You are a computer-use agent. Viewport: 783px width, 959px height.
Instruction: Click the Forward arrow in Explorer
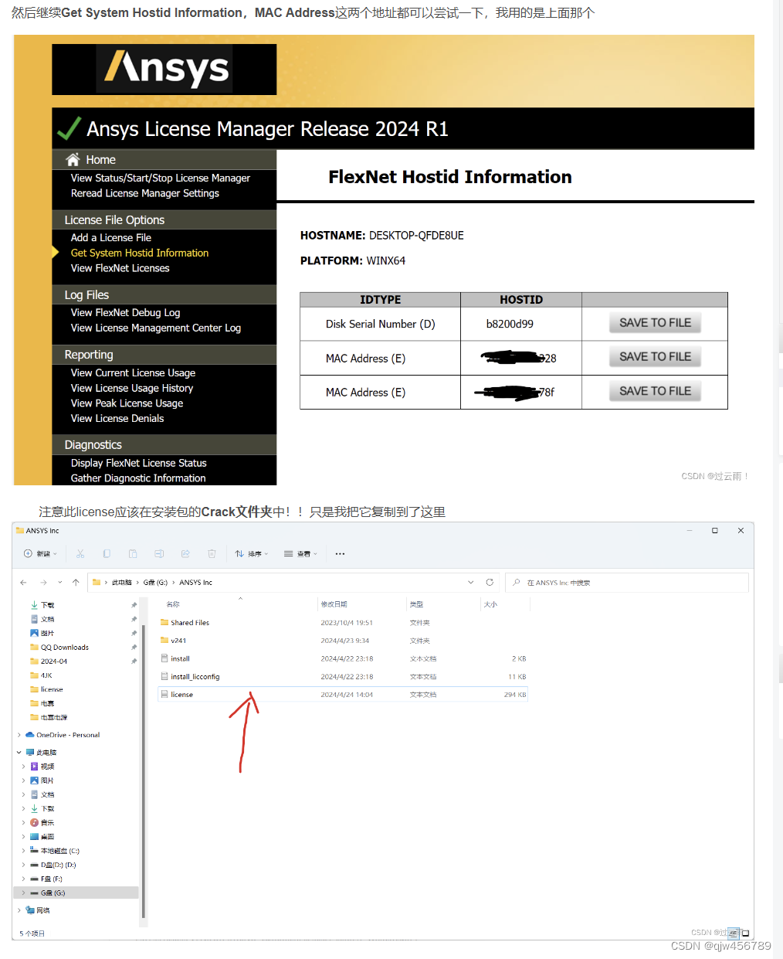click(x=43, y=583)
